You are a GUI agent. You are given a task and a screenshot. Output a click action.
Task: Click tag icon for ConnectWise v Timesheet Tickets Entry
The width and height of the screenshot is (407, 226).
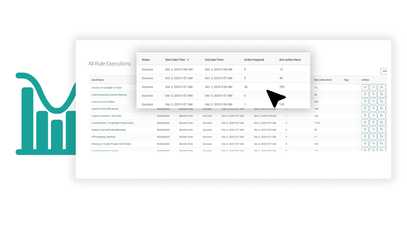[x=373, y=123]
